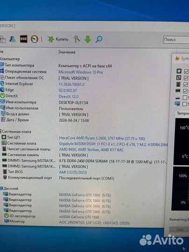Screen dimensions: 189x252
Task: Open the user accounts toolbar icon
Action: (x=12, y=39)
